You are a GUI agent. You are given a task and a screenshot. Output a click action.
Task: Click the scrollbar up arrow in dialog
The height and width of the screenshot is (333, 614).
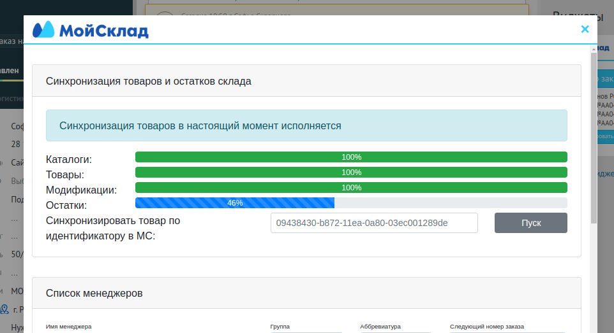click(594, 49)
